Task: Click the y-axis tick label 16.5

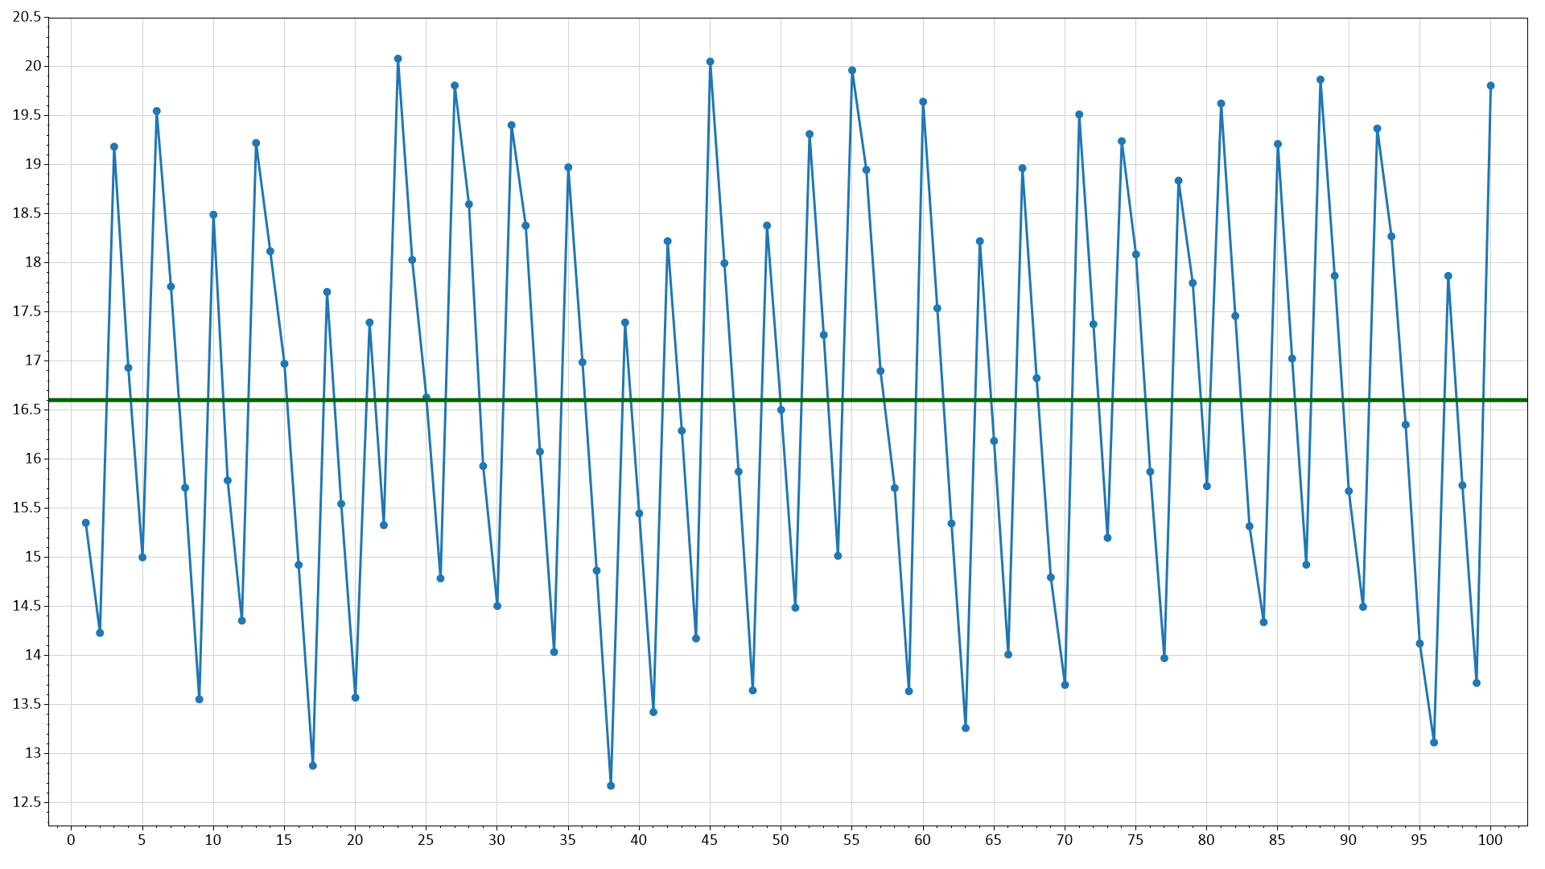Action: tap(26, 410)
